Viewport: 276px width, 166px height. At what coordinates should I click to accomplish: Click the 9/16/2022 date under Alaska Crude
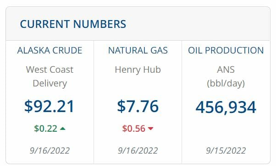pos(50,151)
